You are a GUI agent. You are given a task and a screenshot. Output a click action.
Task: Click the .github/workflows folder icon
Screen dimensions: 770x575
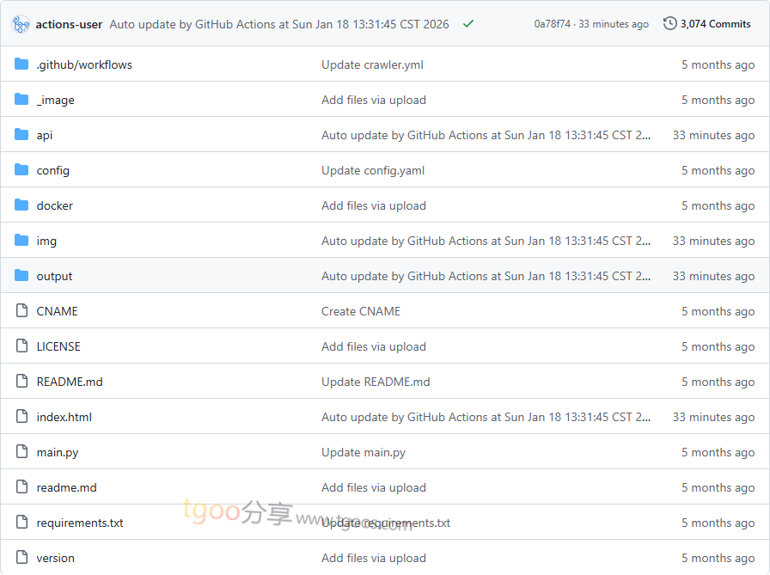click(21, 64)
